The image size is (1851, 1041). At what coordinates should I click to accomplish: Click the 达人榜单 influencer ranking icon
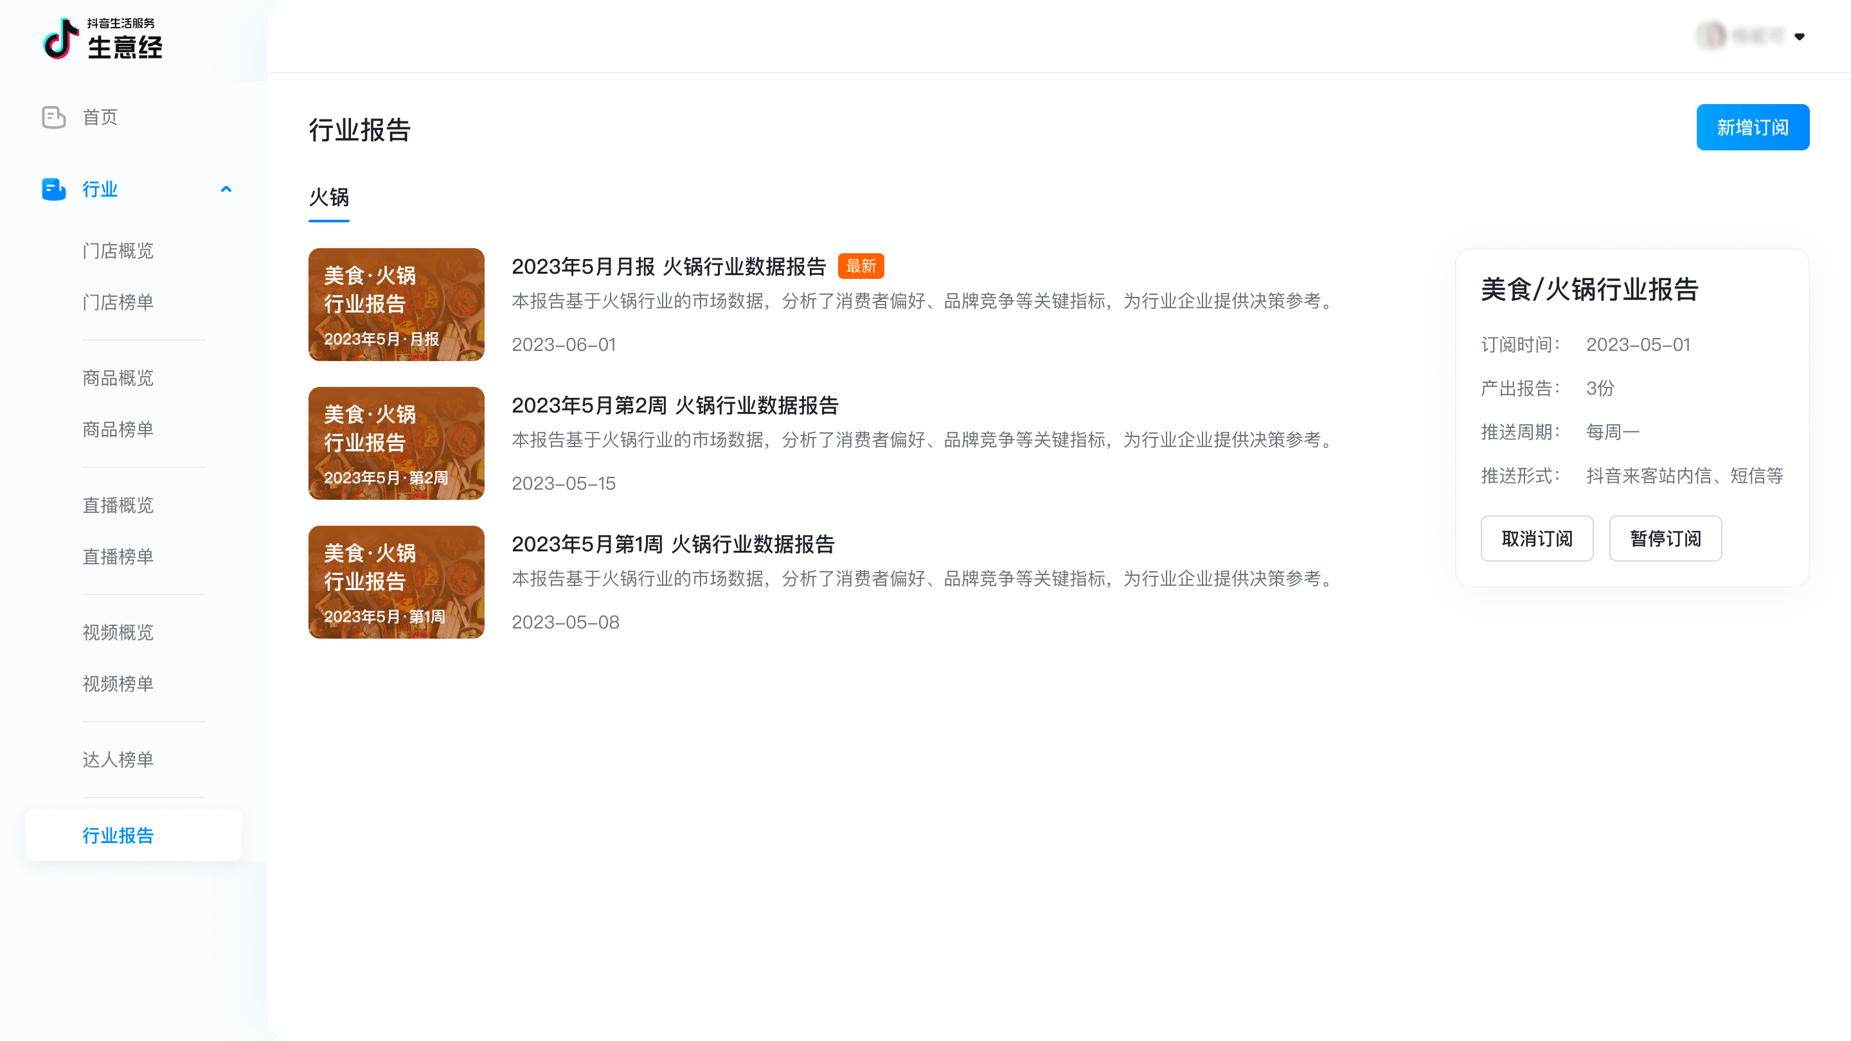(117, 759)
